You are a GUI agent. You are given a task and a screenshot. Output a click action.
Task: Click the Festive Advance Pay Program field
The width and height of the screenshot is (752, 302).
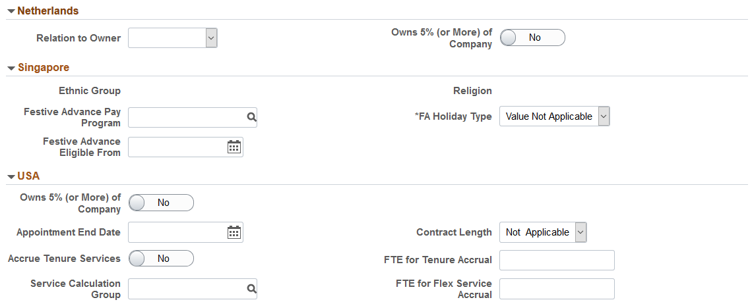[x=187, y=117]
